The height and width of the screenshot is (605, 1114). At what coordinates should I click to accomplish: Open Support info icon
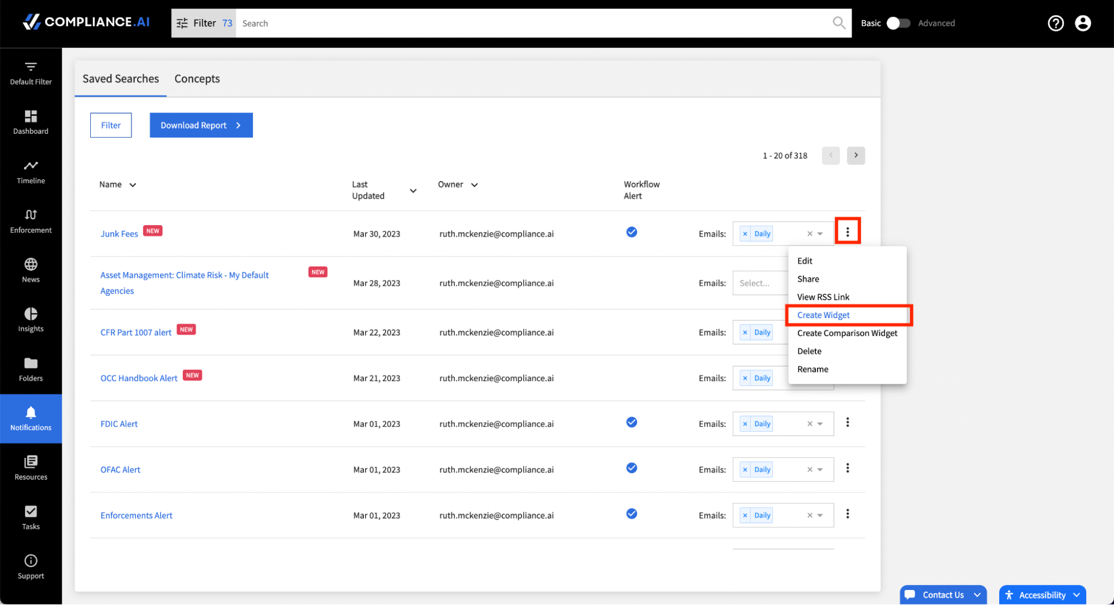31,560
